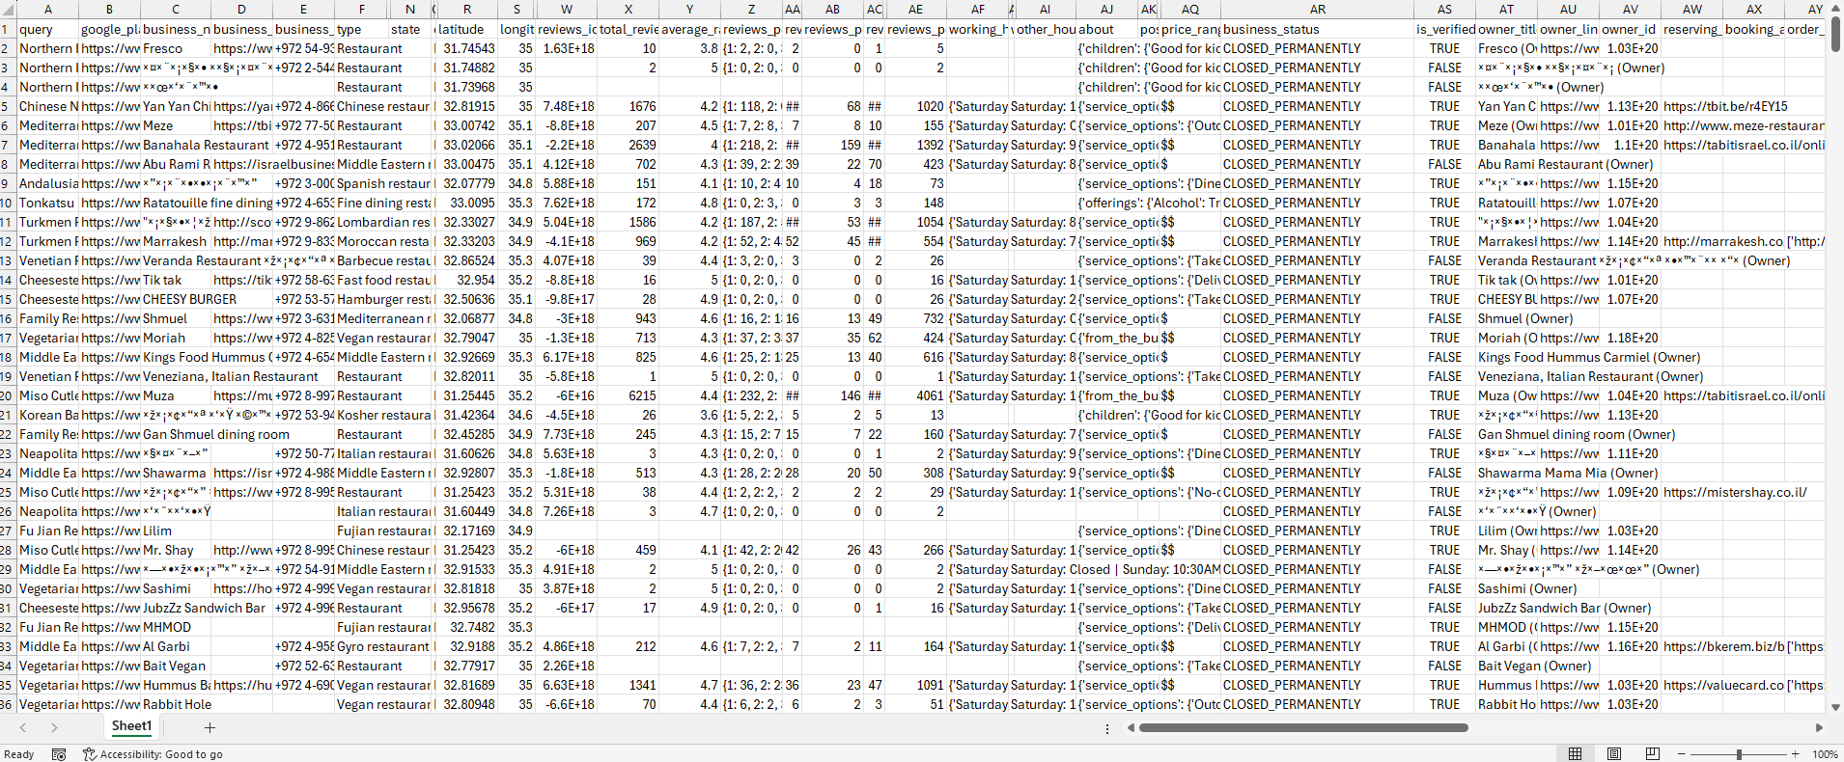
Task: Click the 'Sashimi (Owner)' owner title cell
Action: coord(1526,588)
